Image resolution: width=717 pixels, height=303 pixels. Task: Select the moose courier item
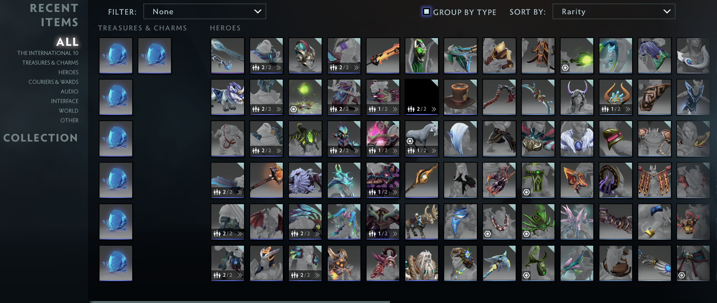click(x=422, y=222)
